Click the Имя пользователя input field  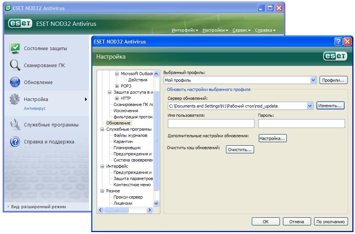pyautogui.click(x=211, y=124)
